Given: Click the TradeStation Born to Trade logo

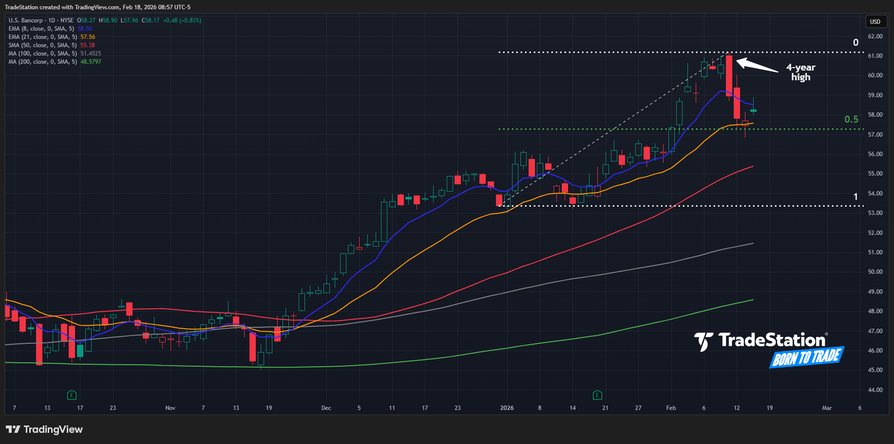Looking at the screenshot, I should (x=769, y=348).
